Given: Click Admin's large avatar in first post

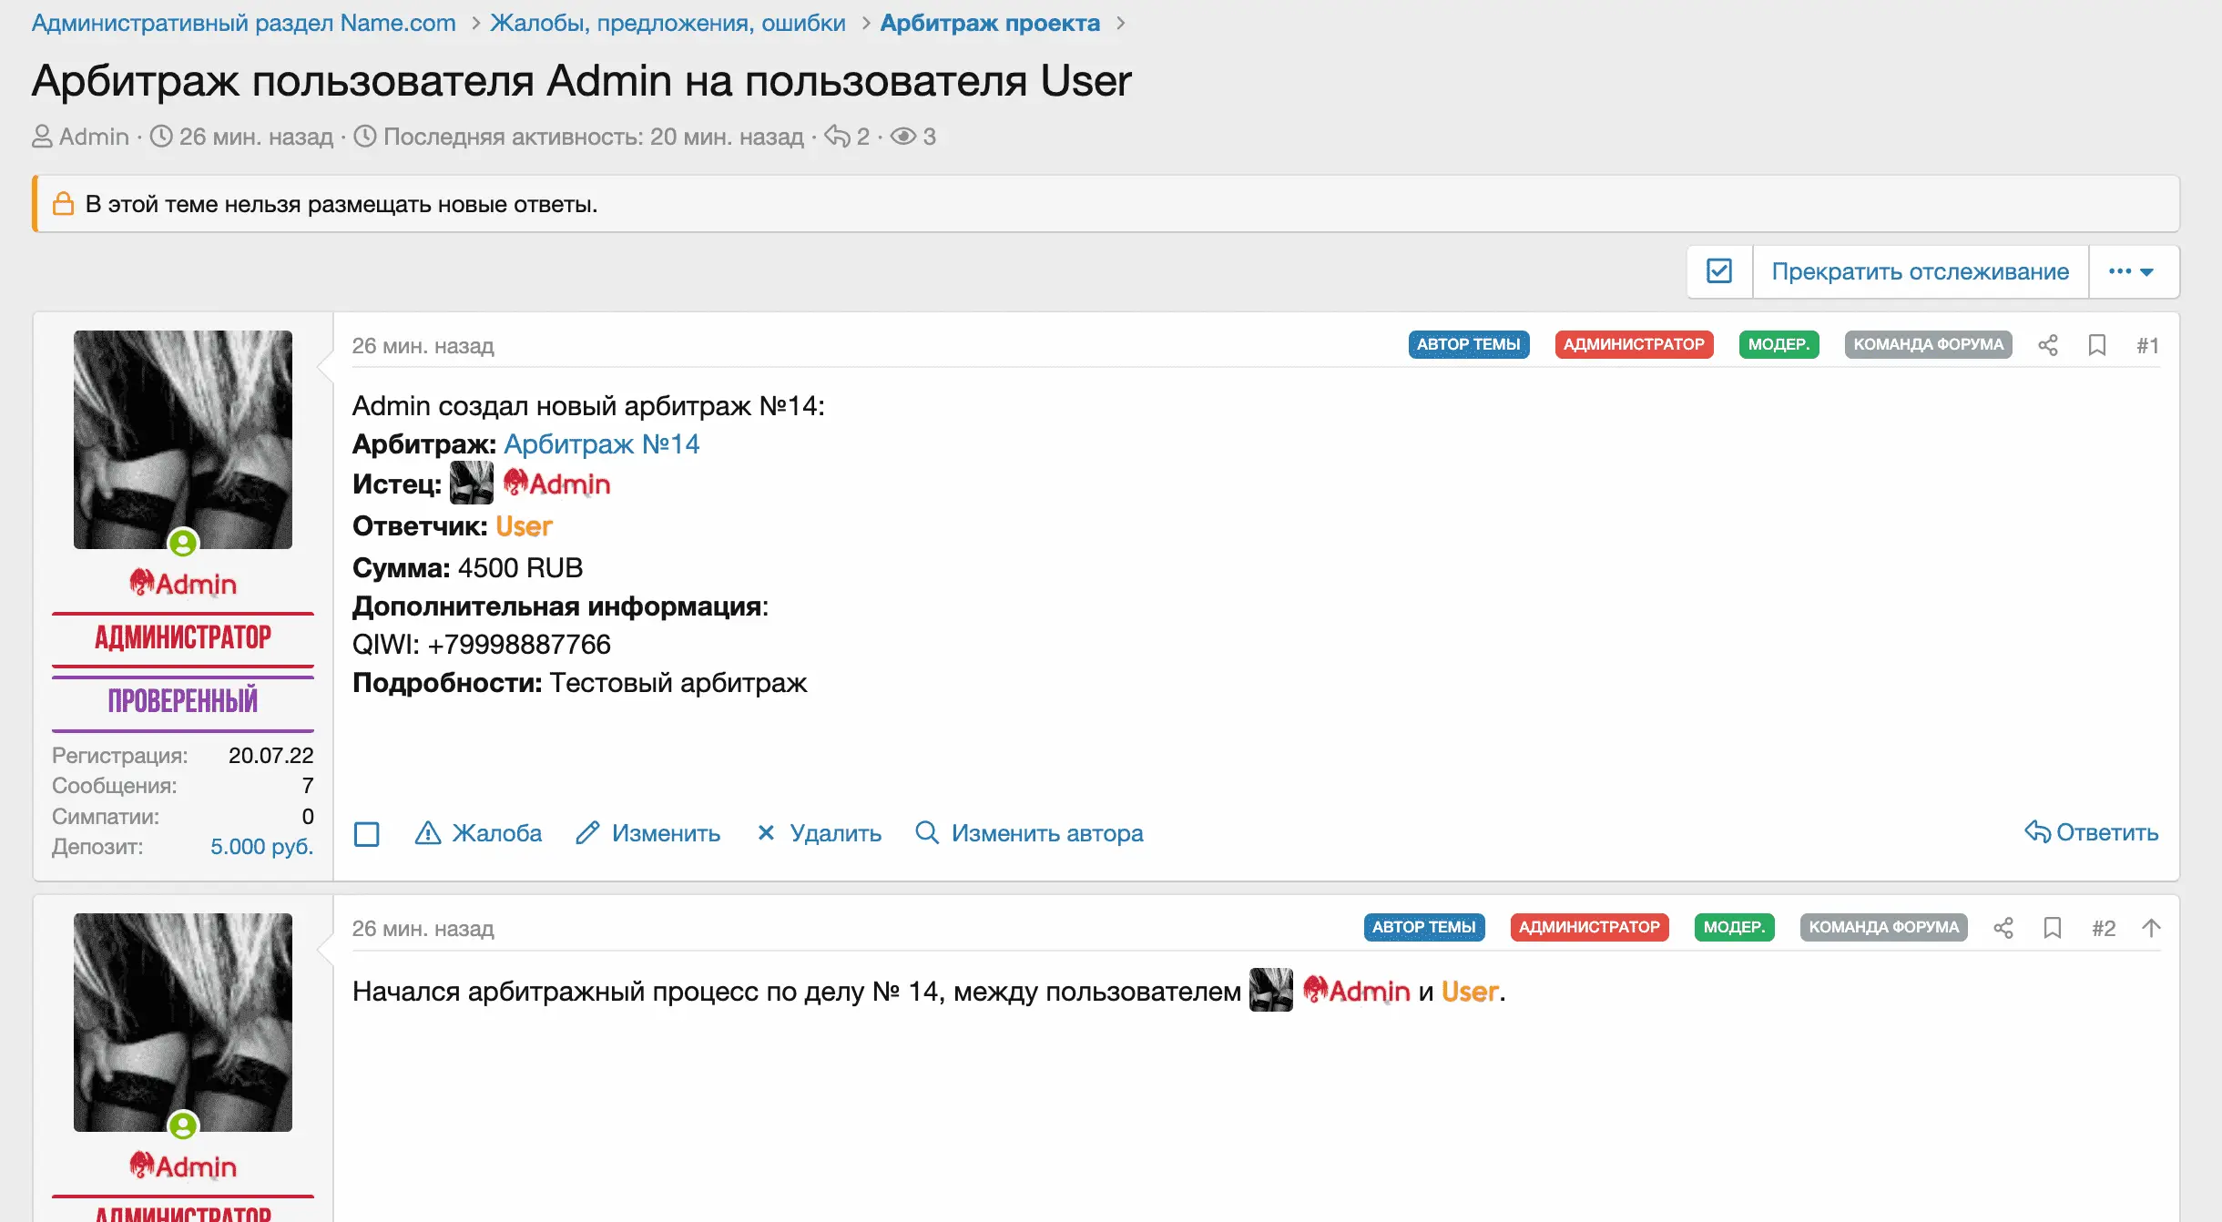Looking at the screenshot, I should point(183,440).
